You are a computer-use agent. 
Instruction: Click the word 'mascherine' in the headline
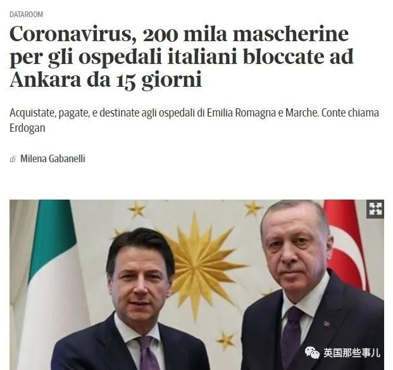[x=290, y=34]
